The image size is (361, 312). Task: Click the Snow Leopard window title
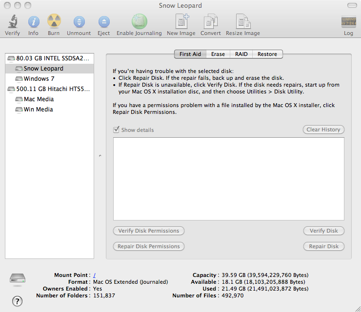coord(180,5)
